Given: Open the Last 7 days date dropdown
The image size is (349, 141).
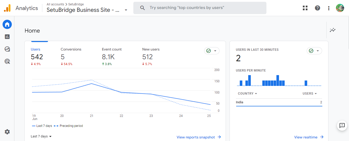Looking at the screenshot, I should tap(41, 136).
